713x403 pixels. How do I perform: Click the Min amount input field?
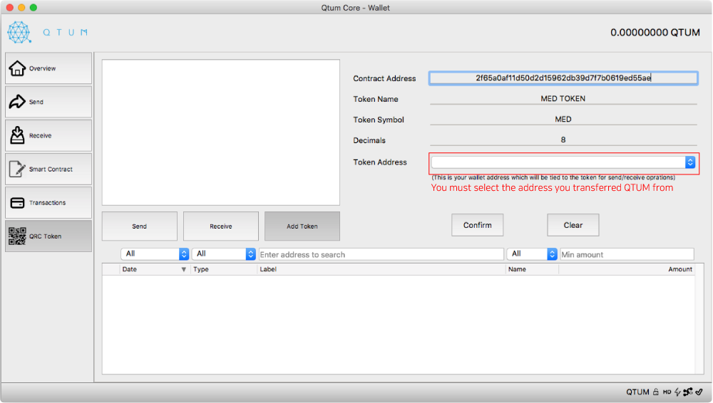pyautogui.click(x=627, y=254)
